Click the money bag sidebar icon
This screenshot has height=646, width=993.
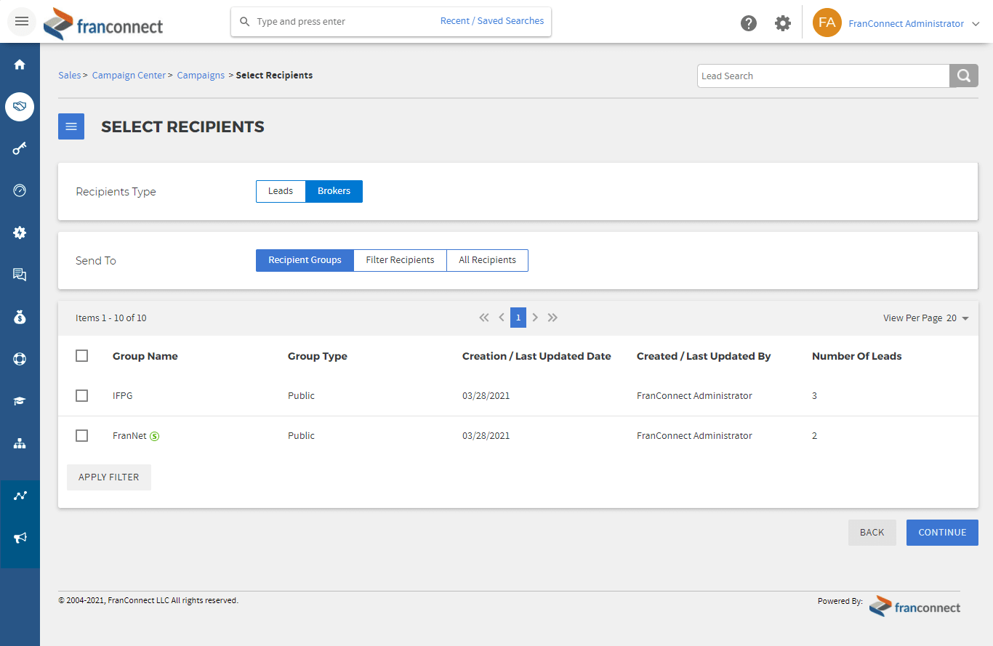click(20, 317)
